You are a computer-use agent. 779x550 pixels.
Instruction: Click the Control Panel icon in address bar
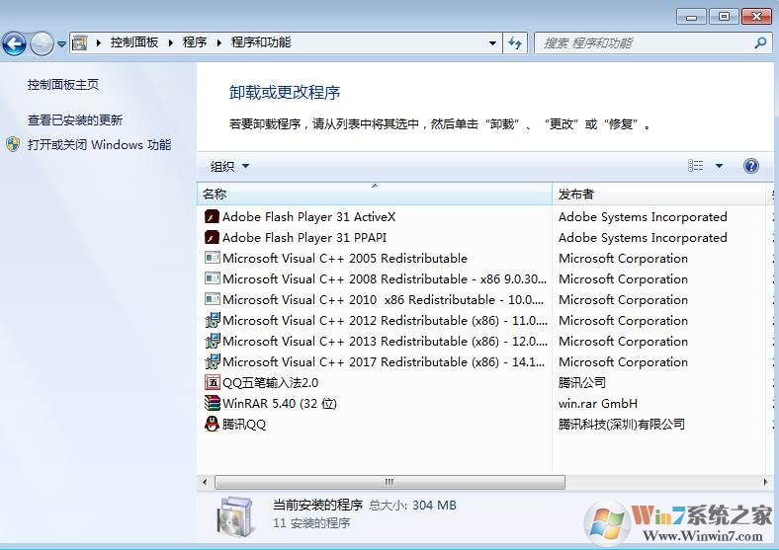[79, 43]
